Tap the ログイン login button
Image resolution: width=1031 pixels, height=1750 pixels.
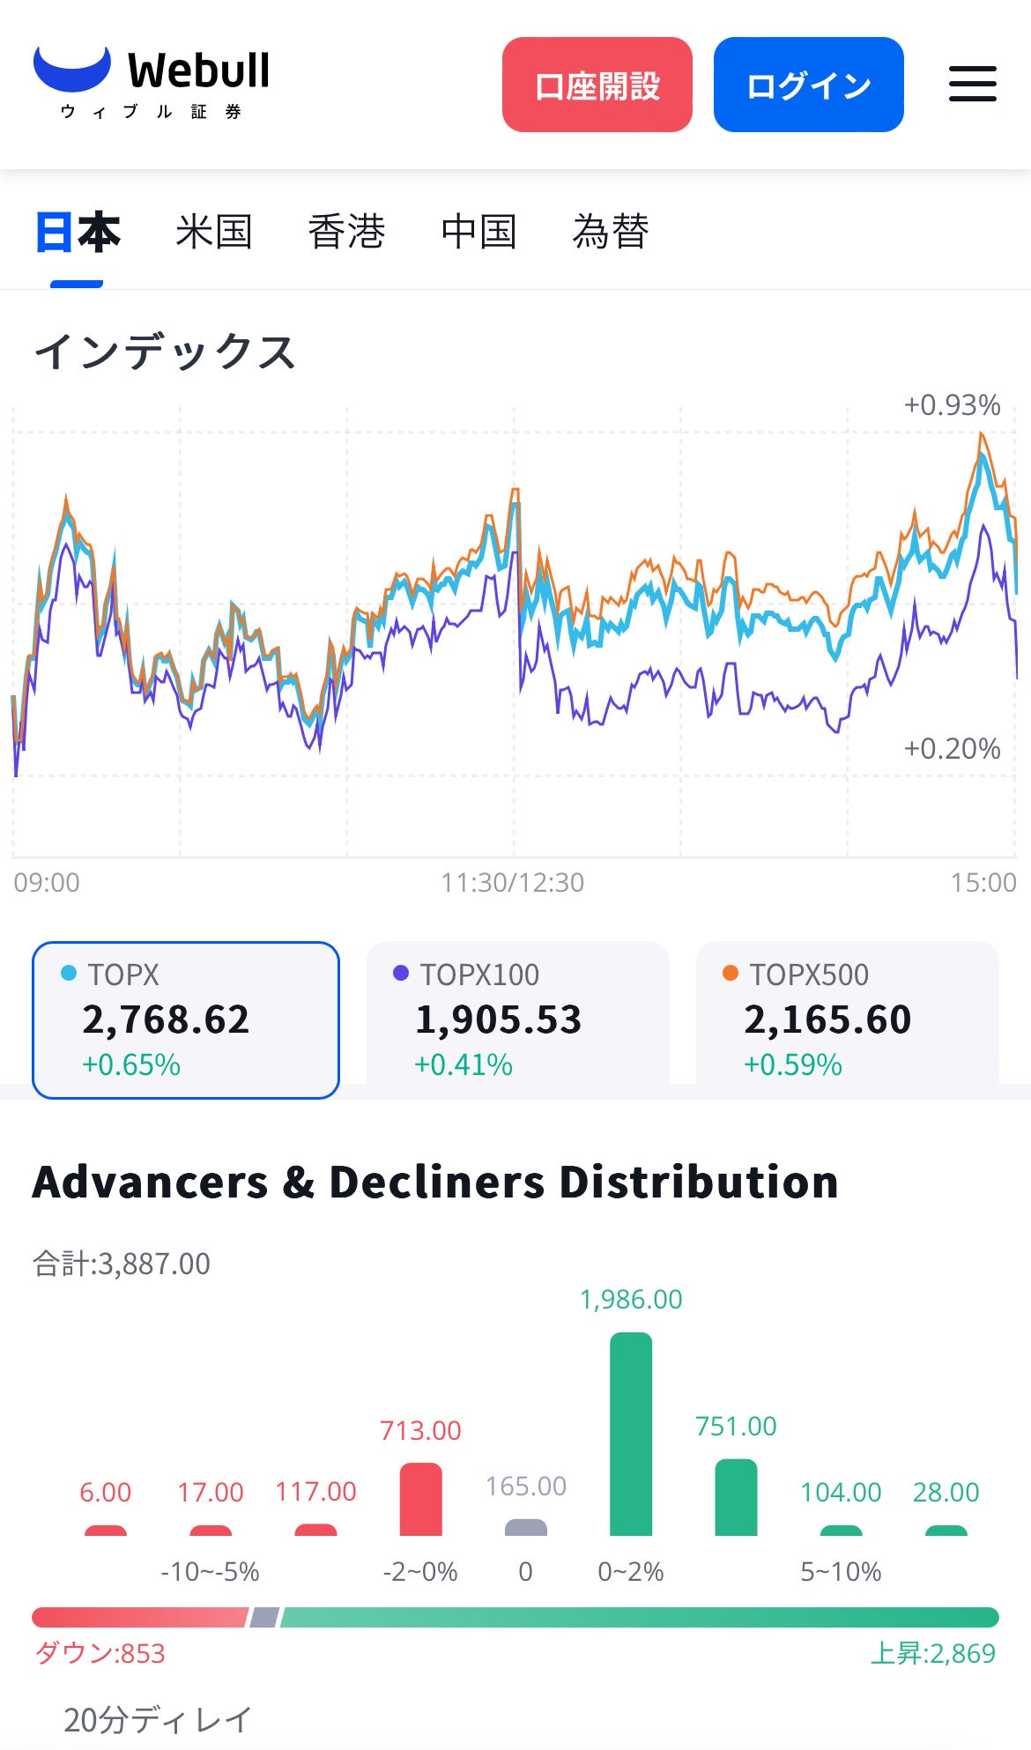pos(808,85)
